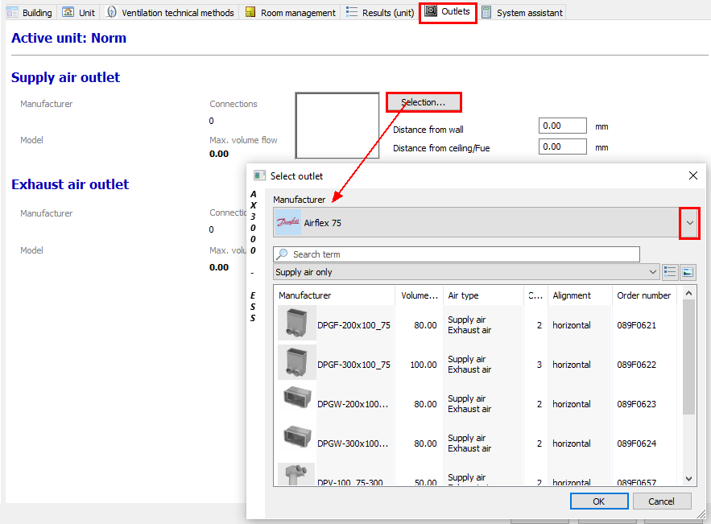This screenshot has width=711, height=524.
Task: Click the Unit tab house icon
Action: (68, 12)
